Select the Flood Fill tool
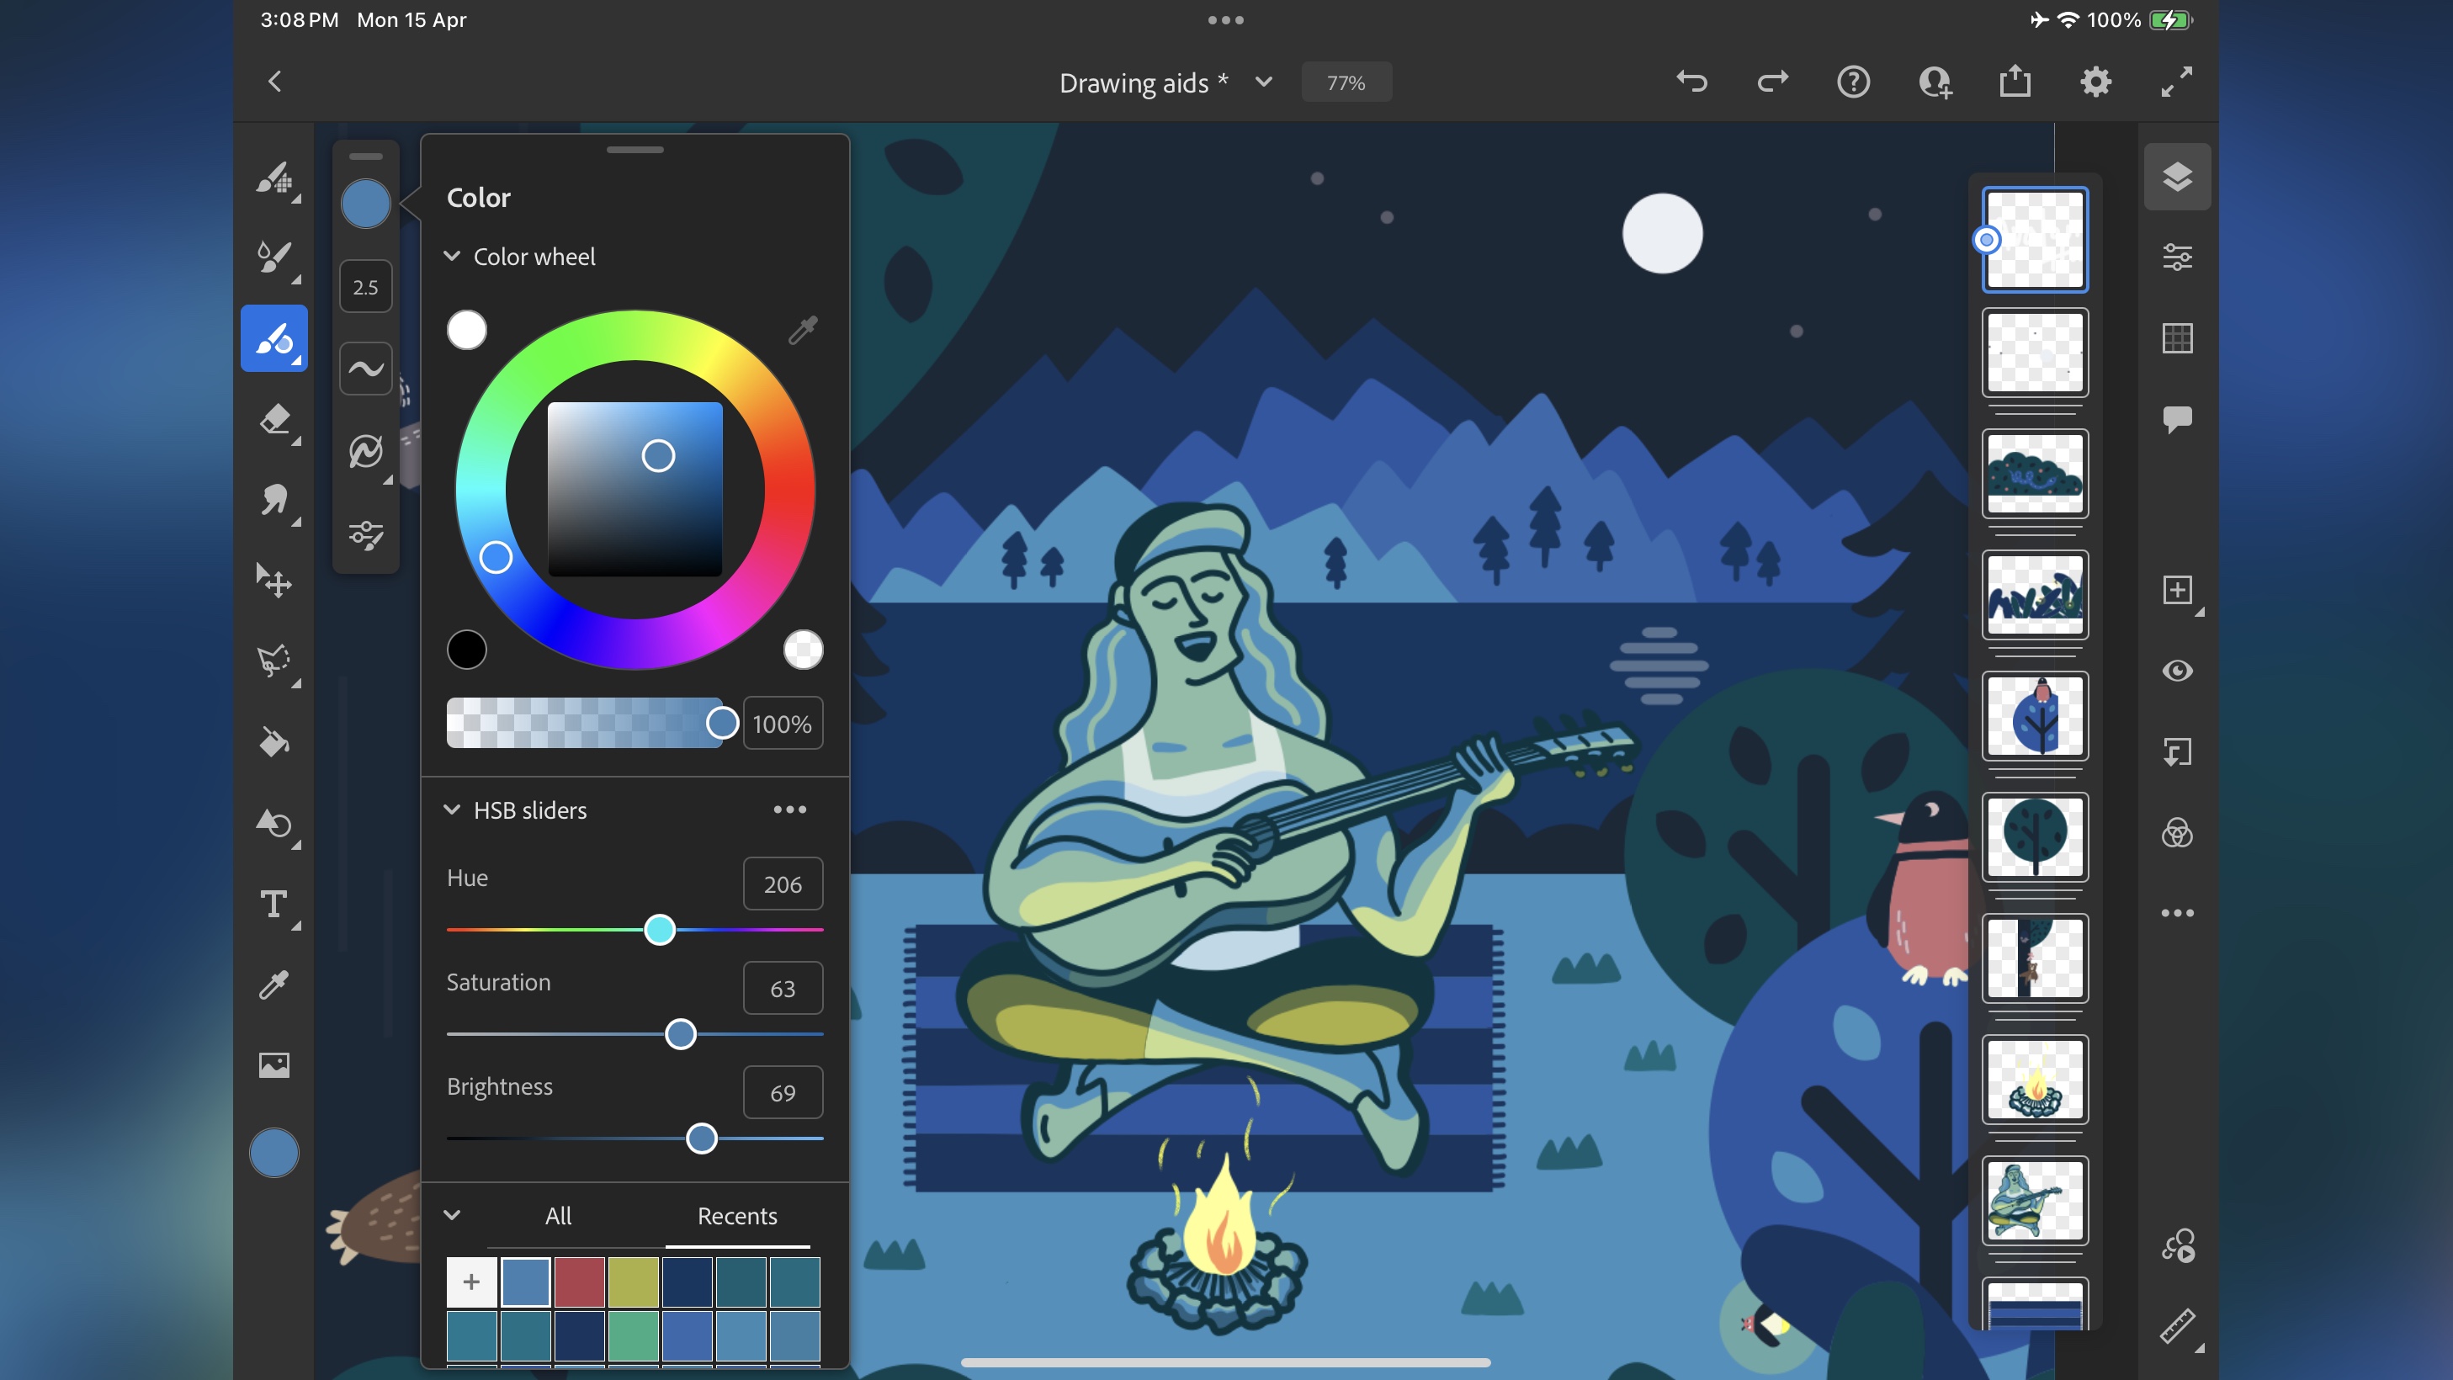Screen dimensions: 2453x1380 (273, 741)
